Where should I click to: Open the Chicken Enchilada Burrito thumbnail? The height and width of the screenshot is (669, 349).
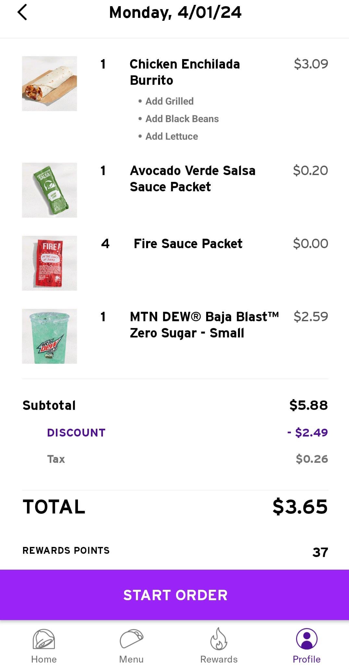[49, 83]
